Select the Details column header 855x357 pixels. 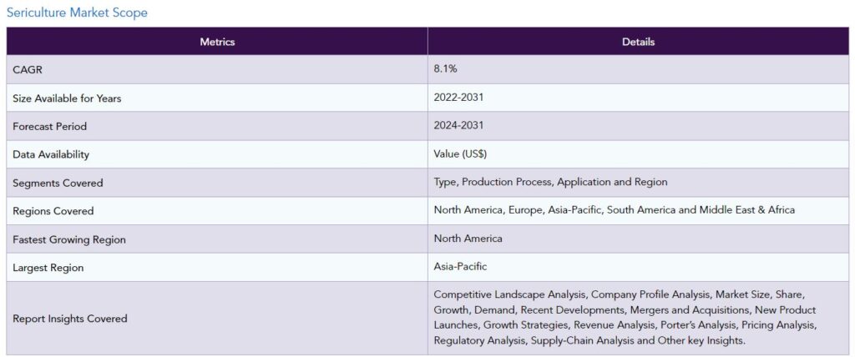coord(639,42)
